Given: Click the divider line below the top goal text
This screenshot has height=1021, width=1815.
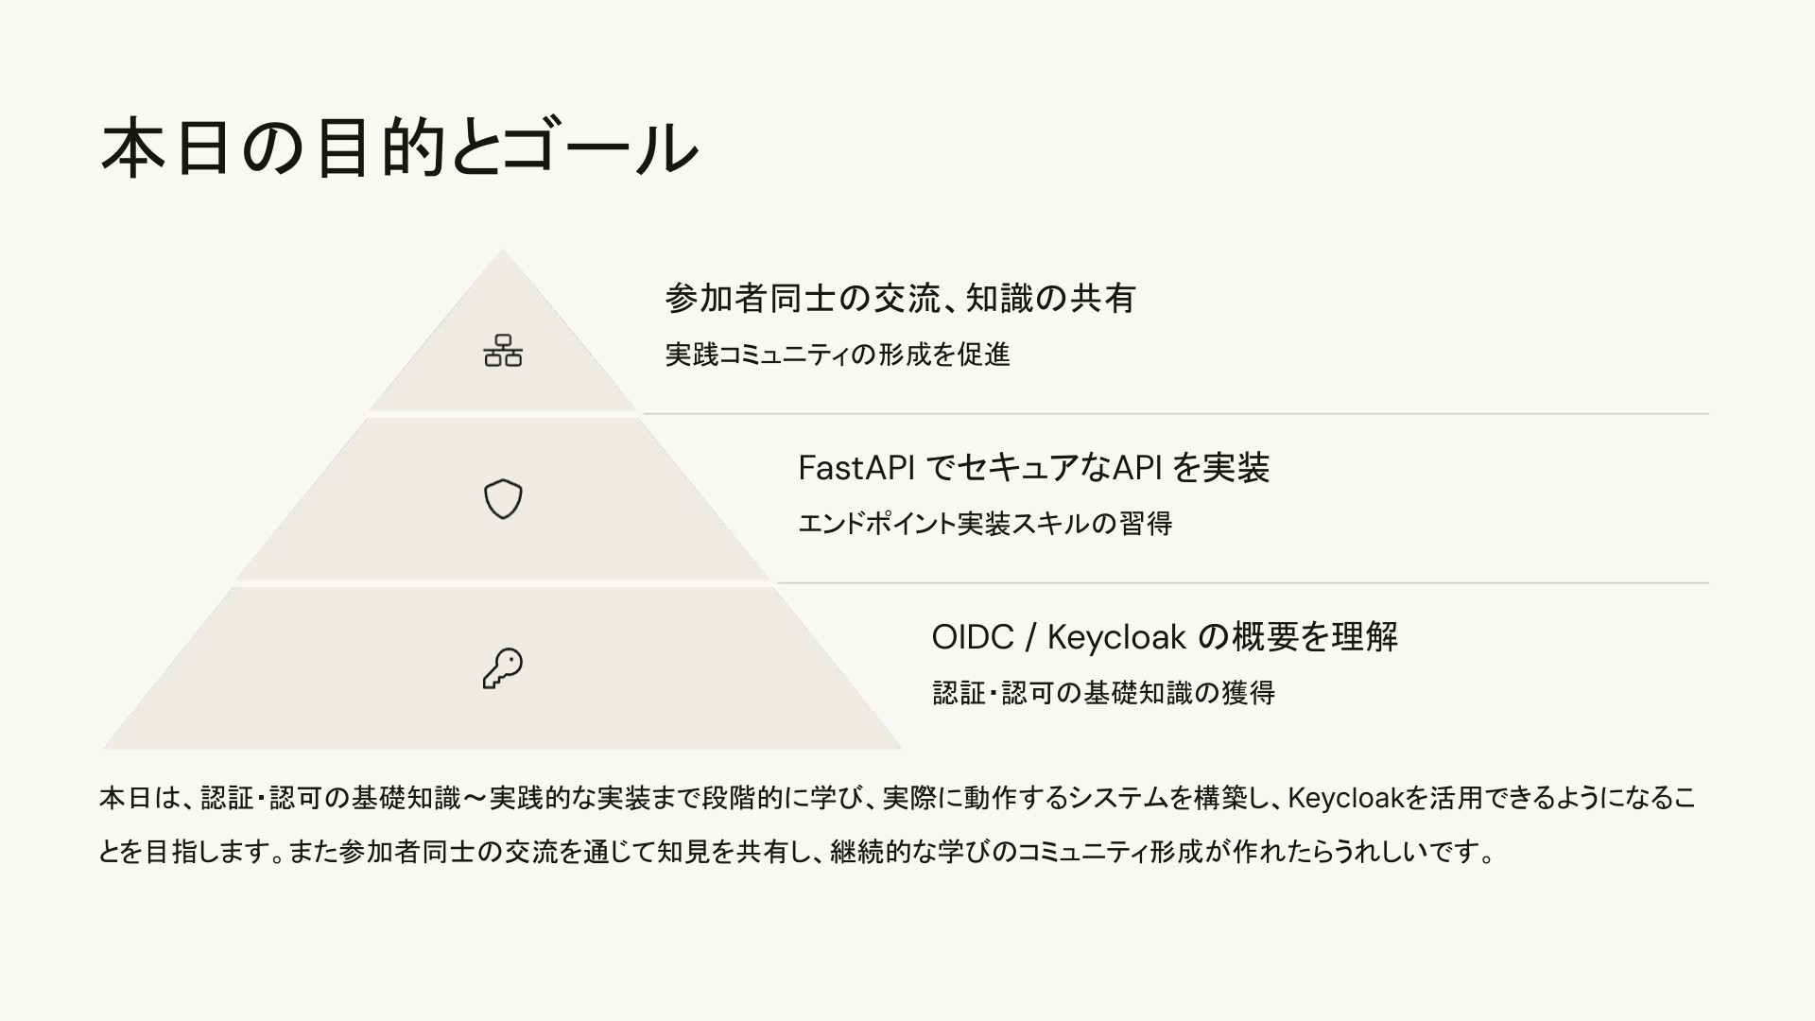Looking at the screenshot, I should [1175, 414].
